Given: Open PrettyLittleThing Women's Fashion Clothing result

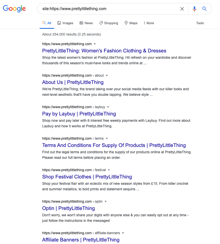Looking at the screenshot, I should click(104, 51).
